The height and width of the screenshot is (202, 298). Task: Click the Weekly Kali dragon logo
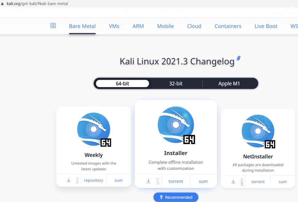tap(94, 129)
